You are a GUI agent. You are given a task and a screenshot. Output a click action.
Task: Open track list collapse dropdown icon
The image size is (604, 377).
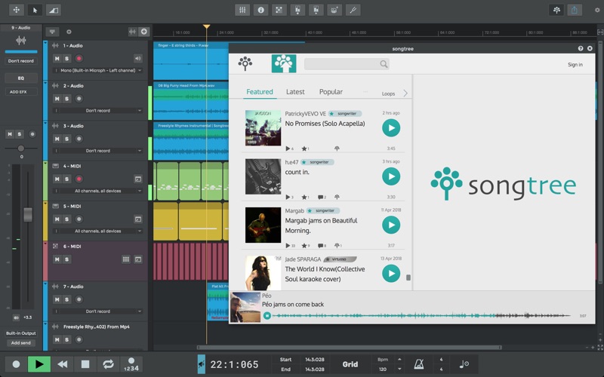click(52, 32)
